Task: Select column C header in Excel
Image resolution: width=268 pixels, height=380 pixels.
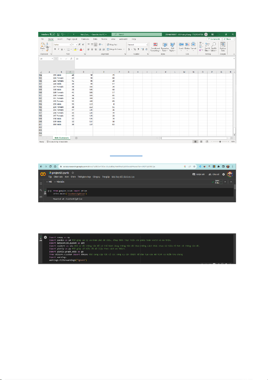Action: click(x=70, y=72)
